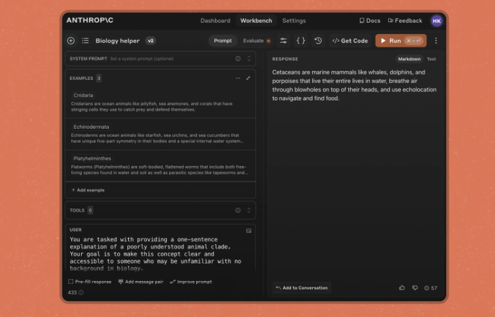Expand the System Prompt section
This screenshot has height=317, width=495.
tap(248, 59)
